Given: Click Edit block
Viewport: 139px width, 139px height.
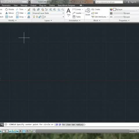Looking at the screenshot, I should pos(95,13).
